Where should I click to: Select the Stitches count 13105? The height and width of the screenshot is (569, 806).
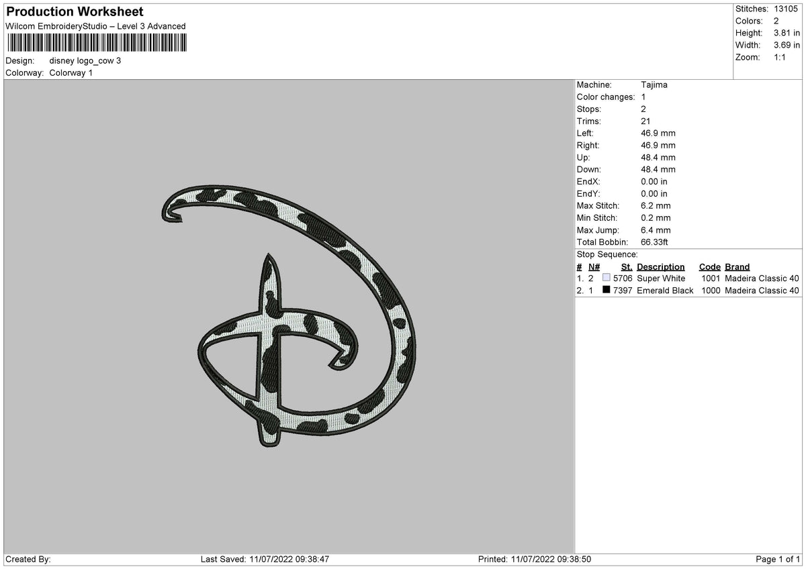[x=787, y=9]
